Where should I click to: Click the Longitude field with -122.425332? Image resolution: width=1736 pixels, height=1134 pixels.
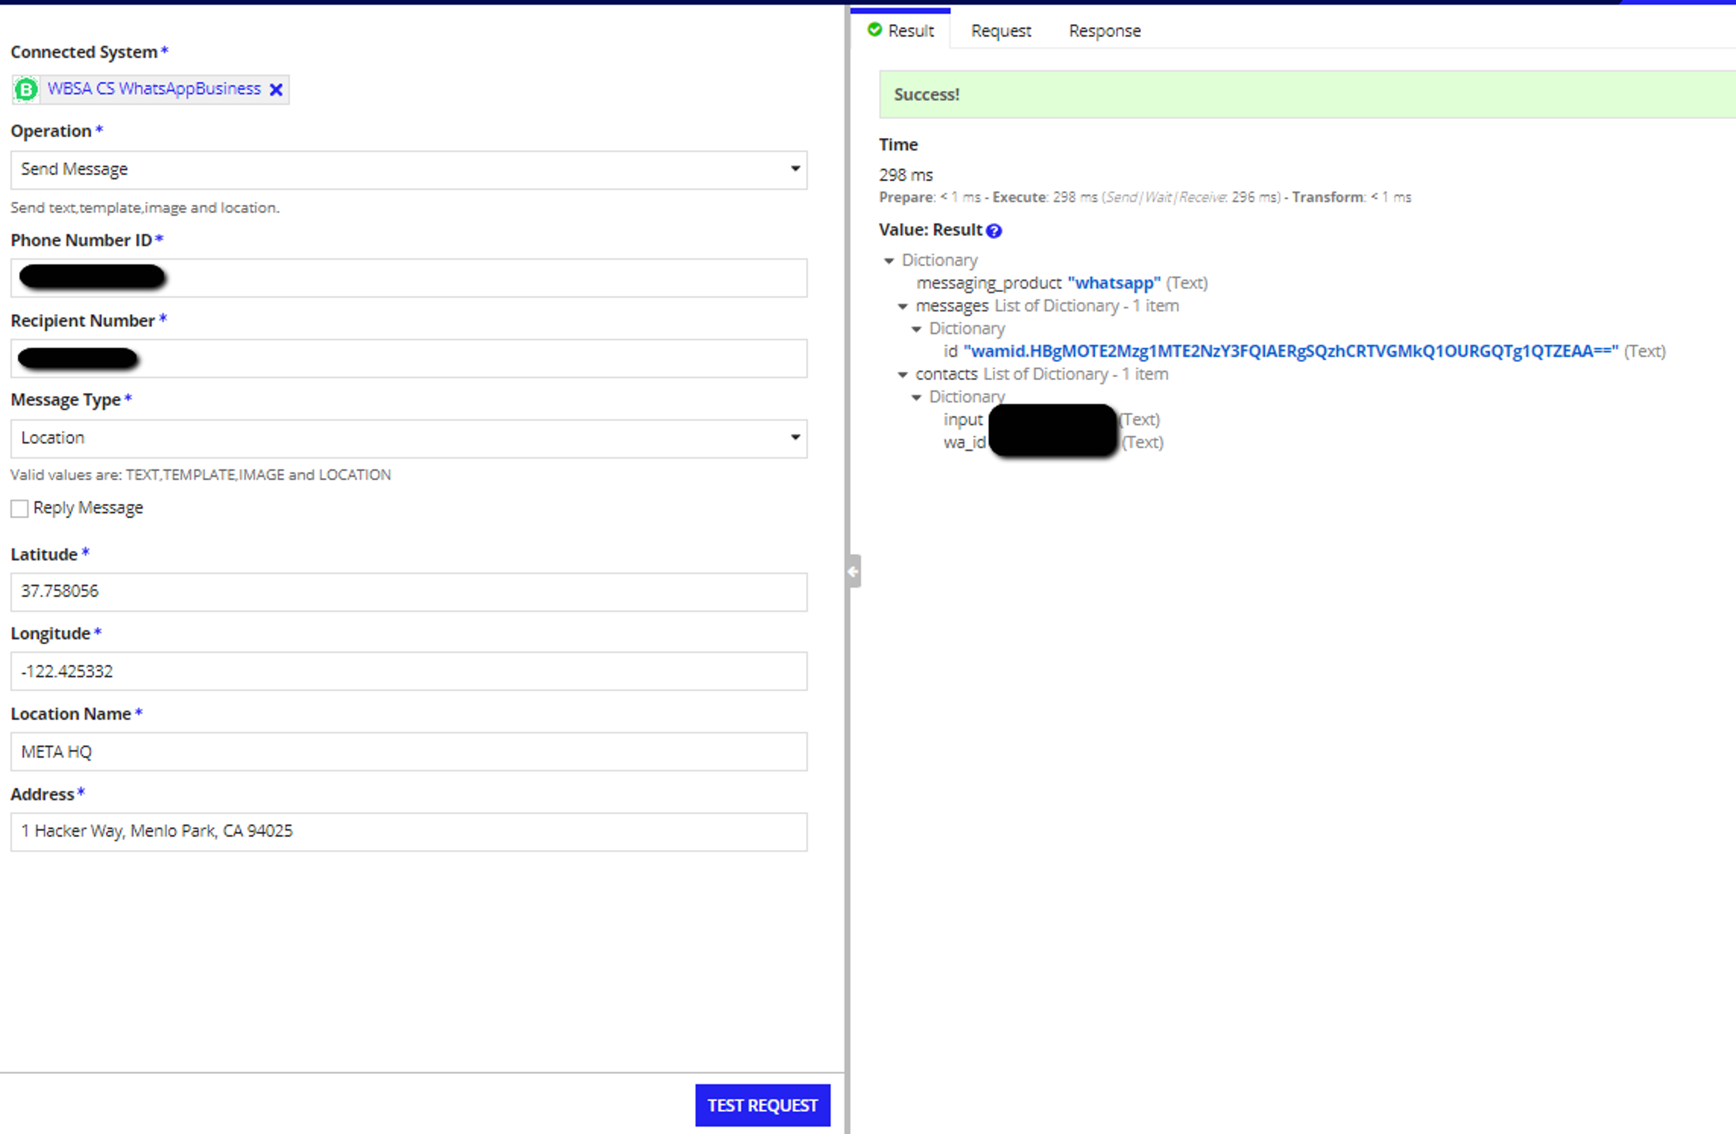click(x=409, y=671)
